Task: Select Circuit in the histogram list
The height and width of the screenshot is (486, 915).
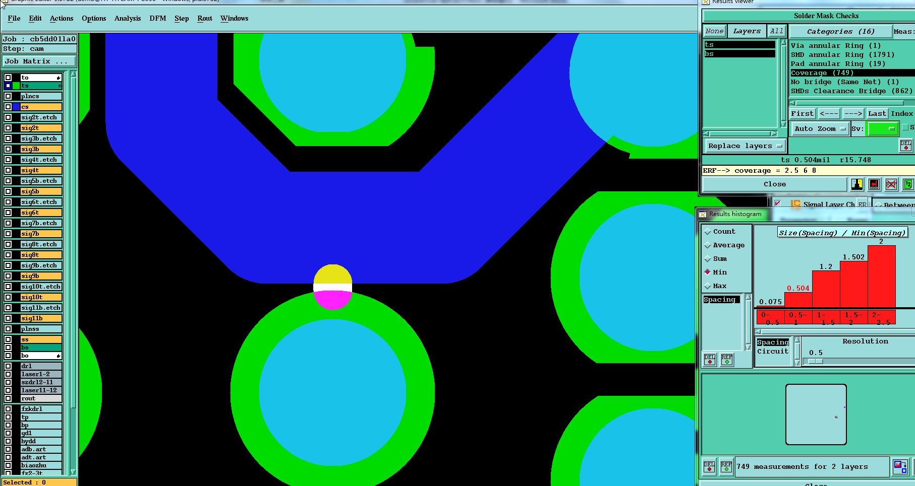Action: [x=772, y=352]
